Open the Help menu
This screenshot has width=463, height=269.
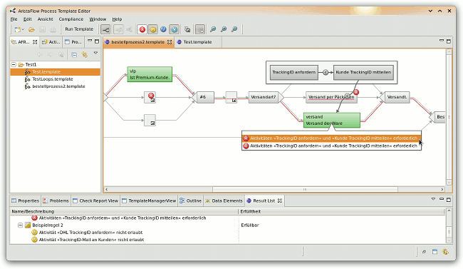117,19
